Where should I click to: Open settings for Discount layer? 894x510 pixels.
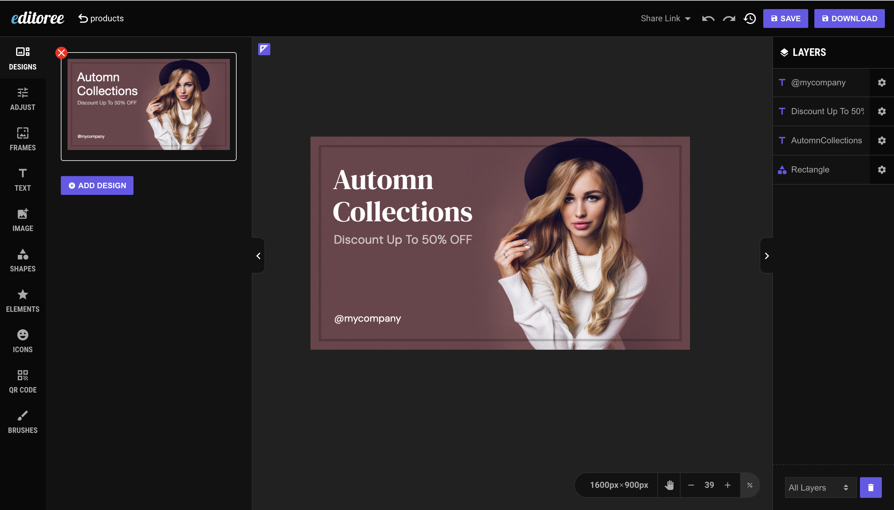point(882,111)
